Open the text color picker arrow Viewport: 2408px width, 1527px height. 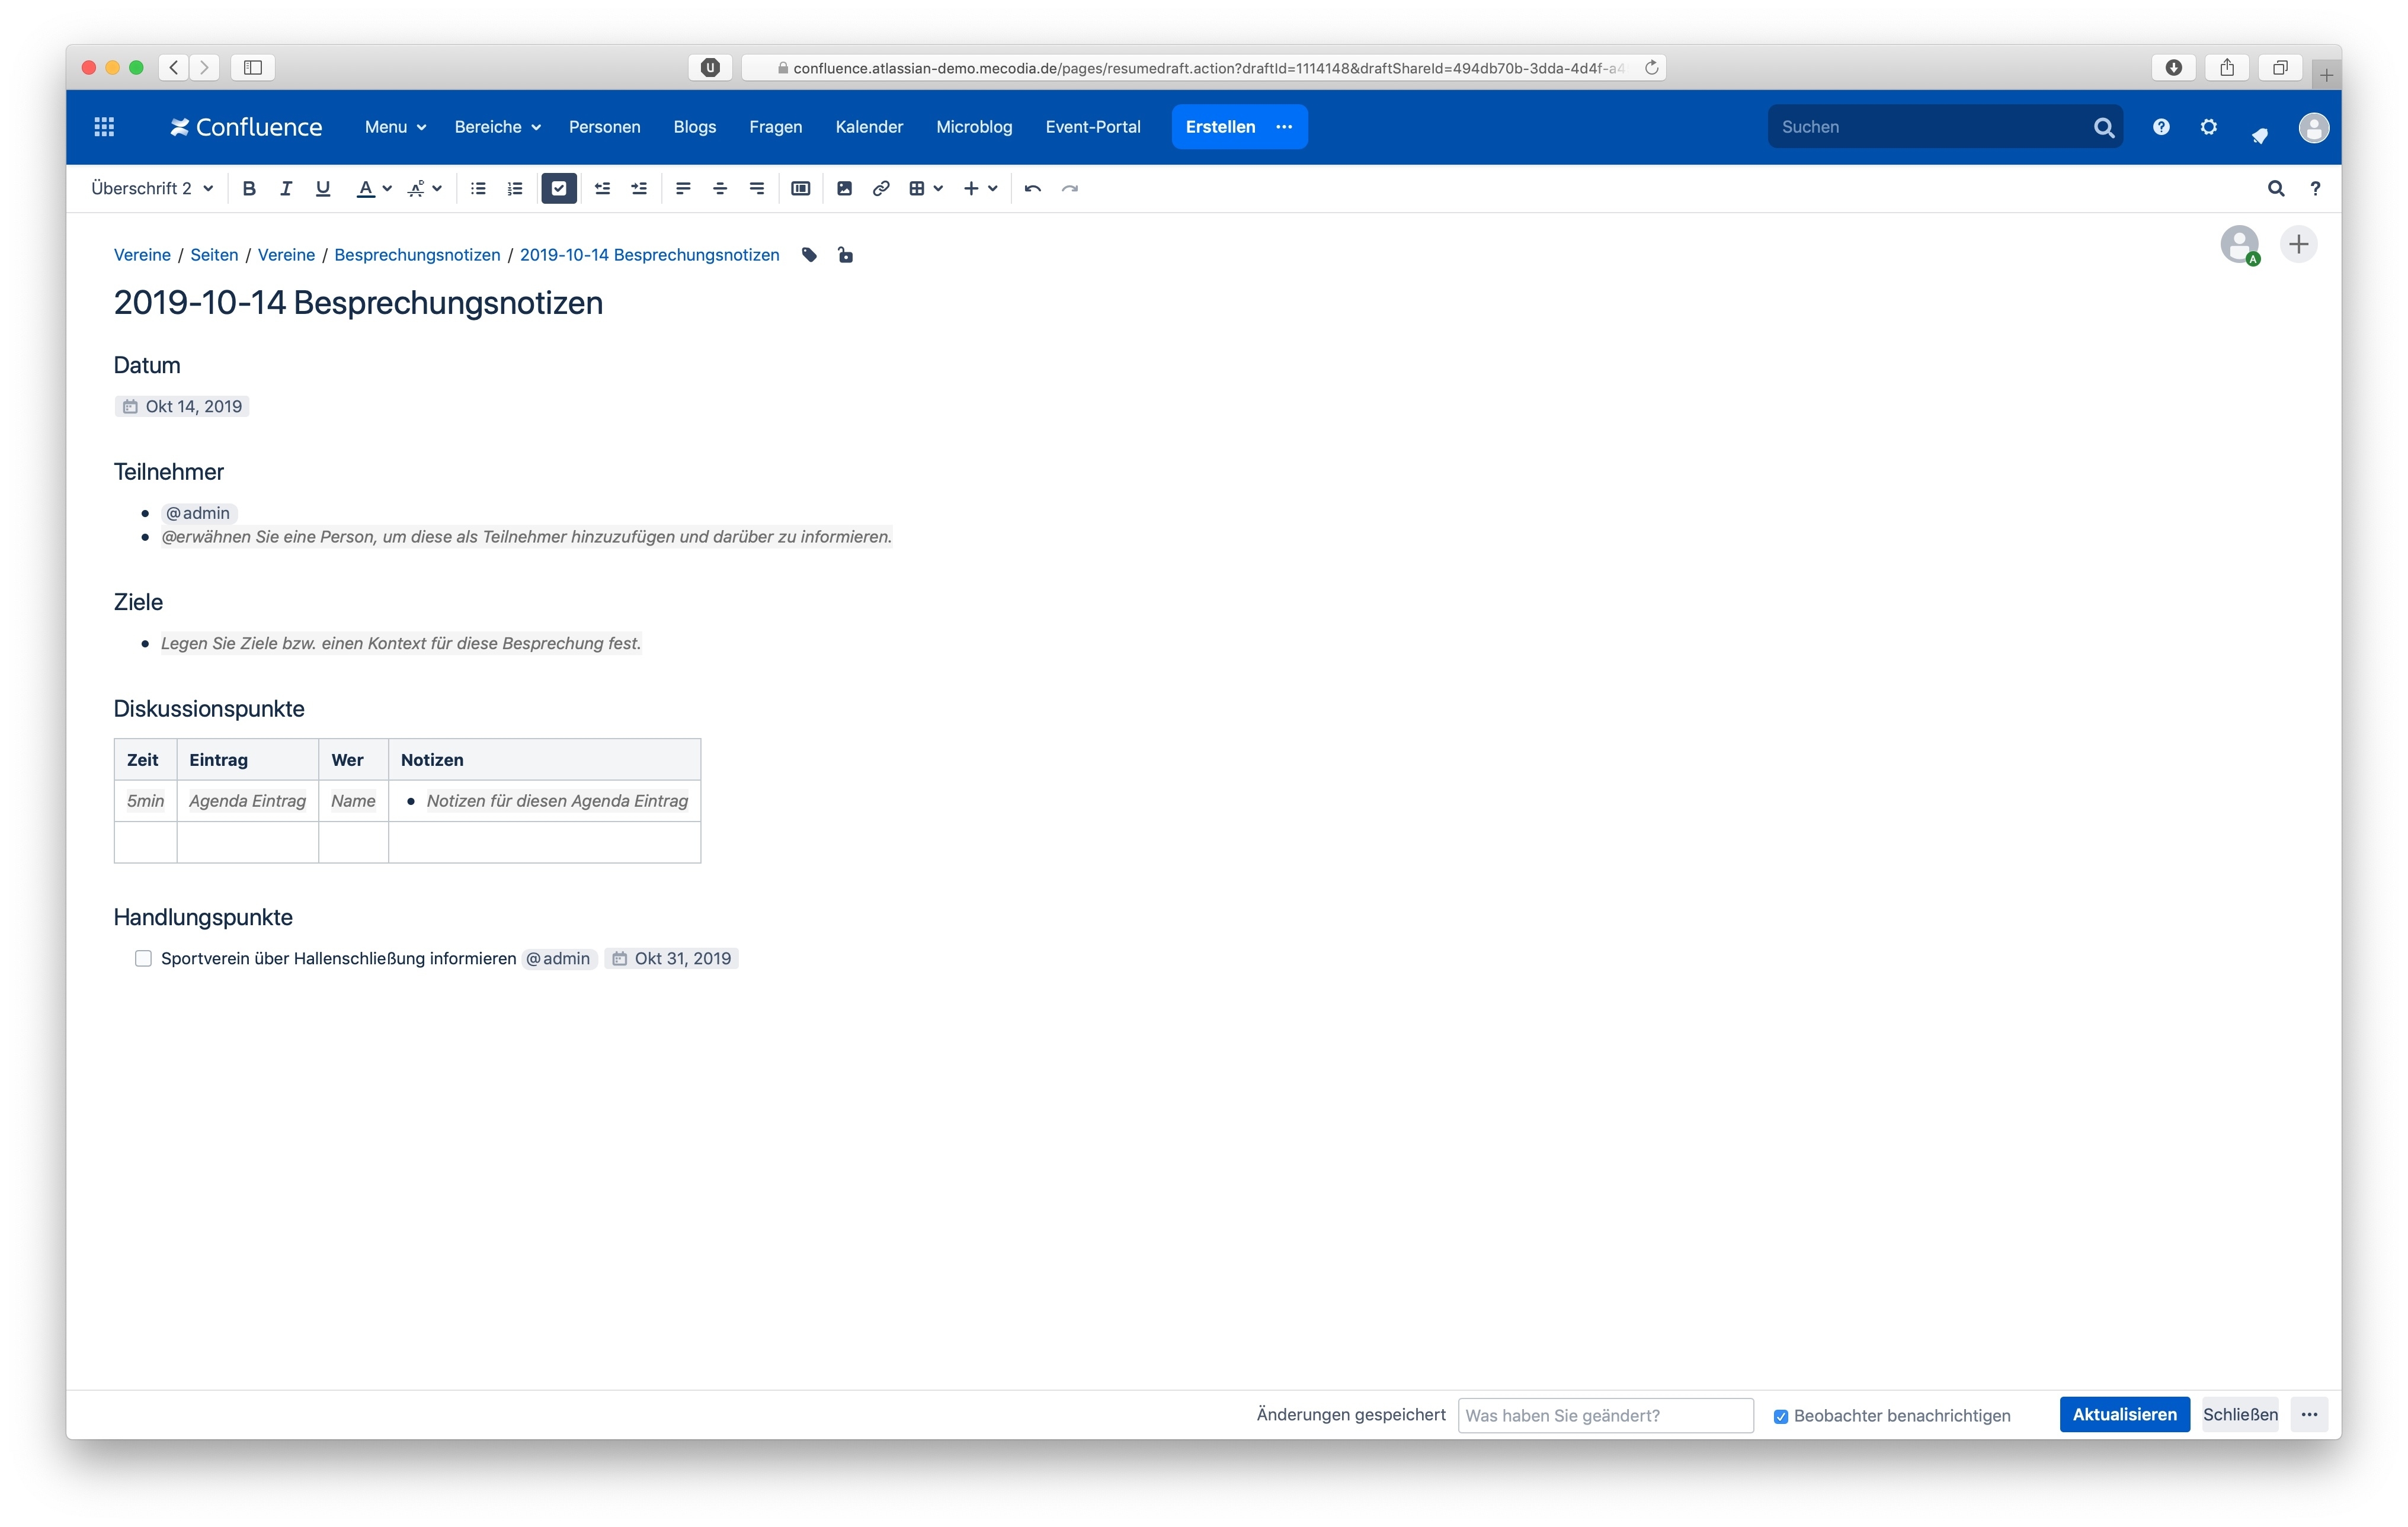click(387, 188)
